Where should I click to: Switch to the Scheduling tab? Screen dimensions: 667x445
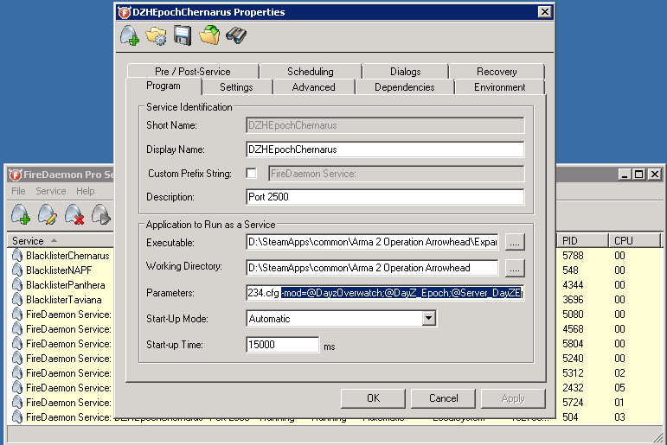tap(311, 72)
